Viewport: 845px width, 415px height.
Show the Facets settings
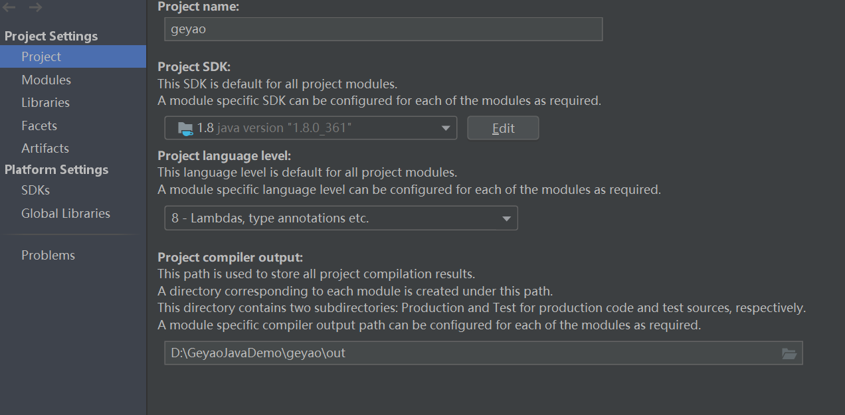[39, 125]
